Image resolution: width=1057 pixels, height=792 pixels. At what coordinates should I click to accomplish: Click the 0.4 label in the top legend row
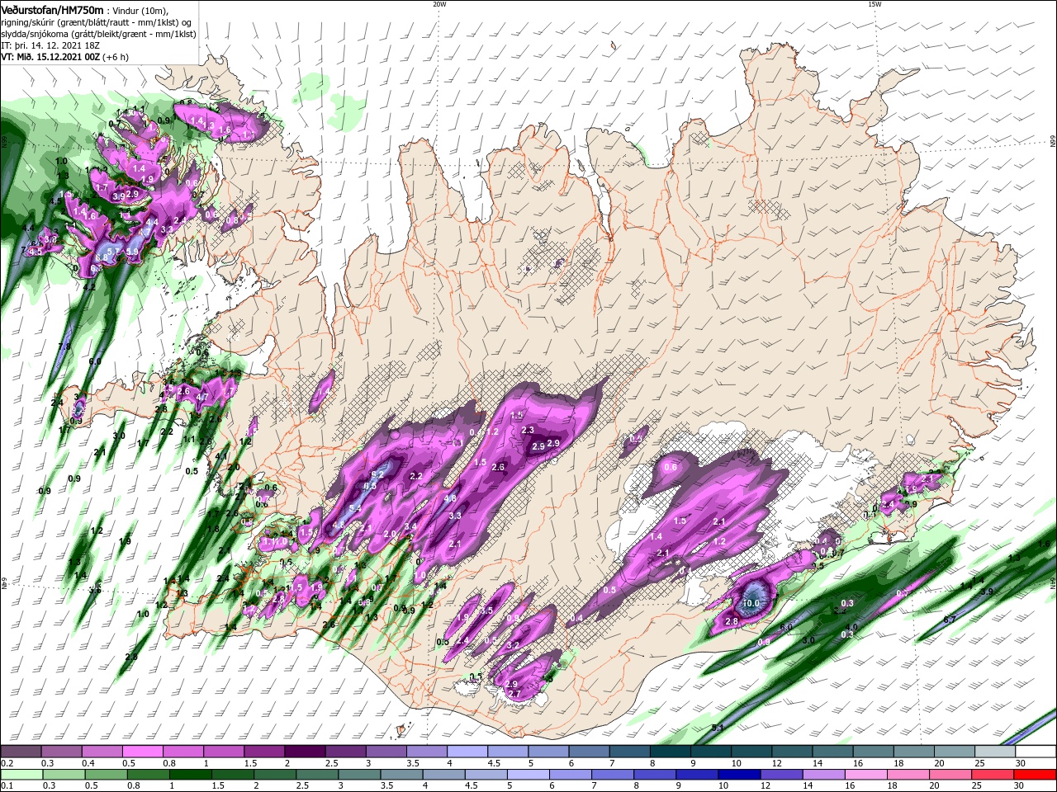point(88,763)
